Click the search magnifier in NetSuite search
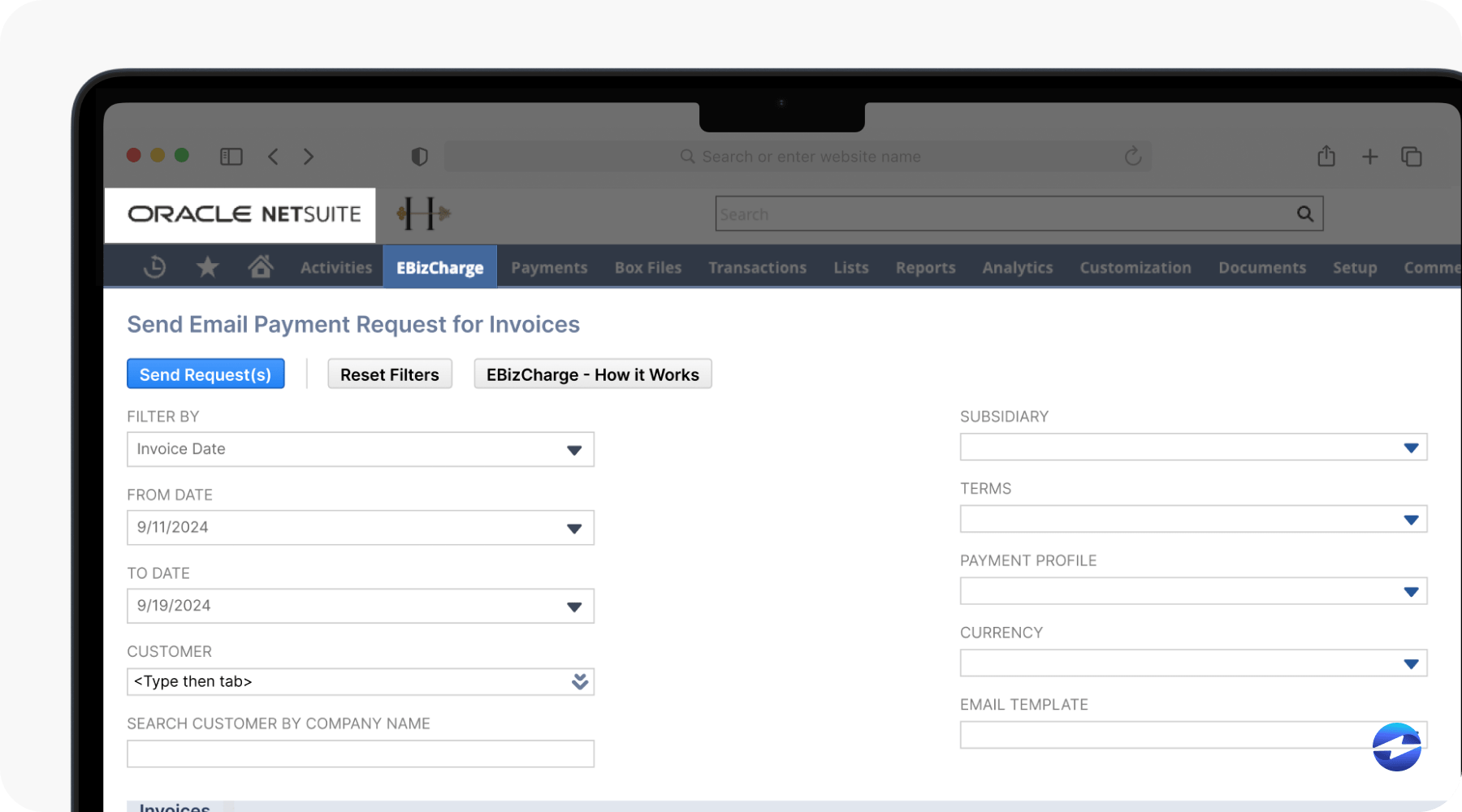Viewport: 1462px width, 812px height. pyautogui.click(x=1304, y=214)
